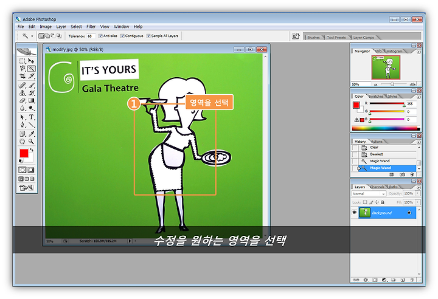The height and width of the screenshot is (299, 438).
Task: Create new snapshot in History panel
Action: click(x=402, y=174)
